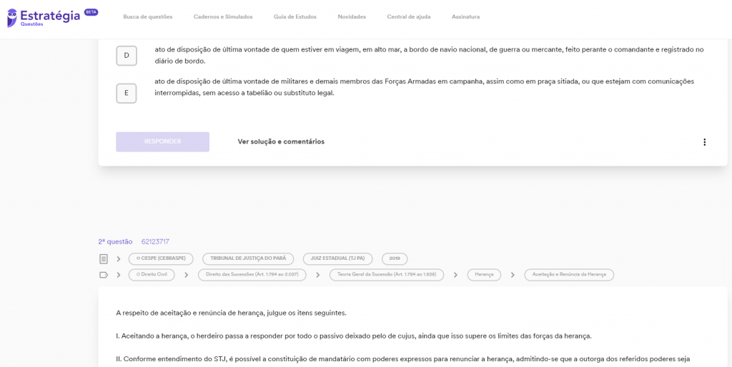Viewport: 732px width, 367px height.
Task: Click the exam info document icon
Action: pos(104,258)
